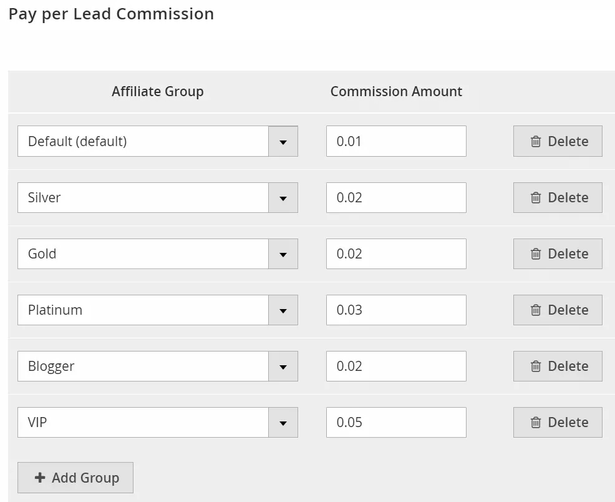Open the Default (default) group dropdown

pos(283,141)
